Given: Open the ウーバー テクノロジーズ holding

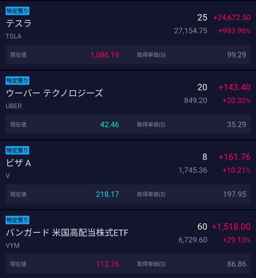Looking at the screenshot, I should [54, 93].
